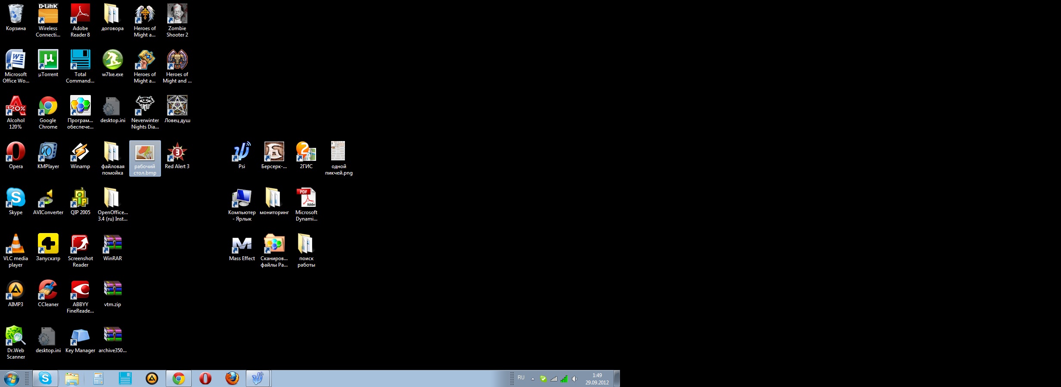Select the Opera shortcut on the desktop

(x=16, y=156)
